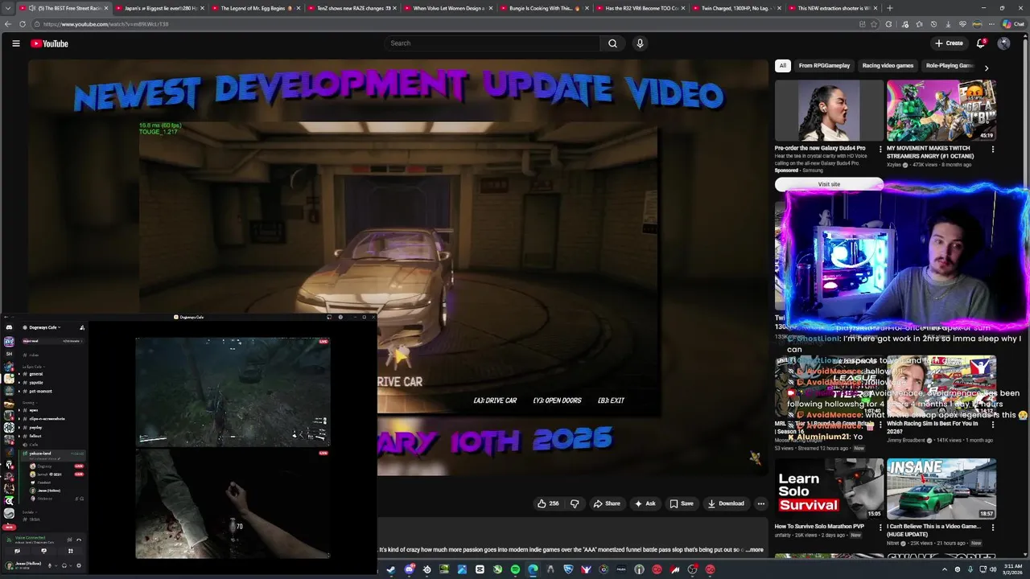Toggle Discord noise suppression icon near Voice Connected
The height and width of the screenshot is (579, 1030).
[x=69, y=540]
